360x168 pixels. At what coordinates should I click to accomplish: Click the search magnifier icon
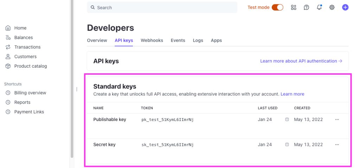(92, 7)
